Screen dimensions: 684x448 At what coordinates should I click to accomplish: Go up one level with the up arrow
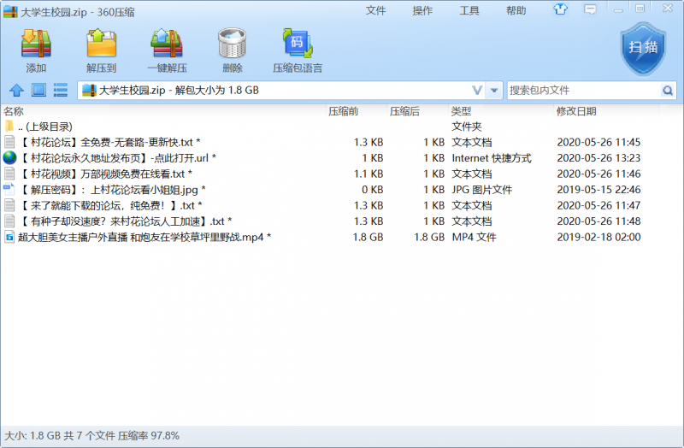[16, 90]
